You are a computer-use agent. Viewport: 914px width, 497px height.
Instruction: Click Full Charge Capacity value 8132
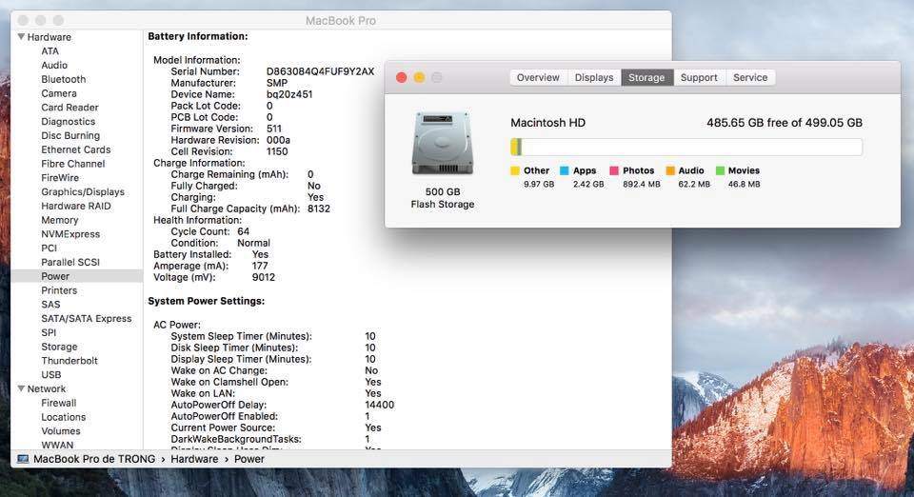[319, 209]
